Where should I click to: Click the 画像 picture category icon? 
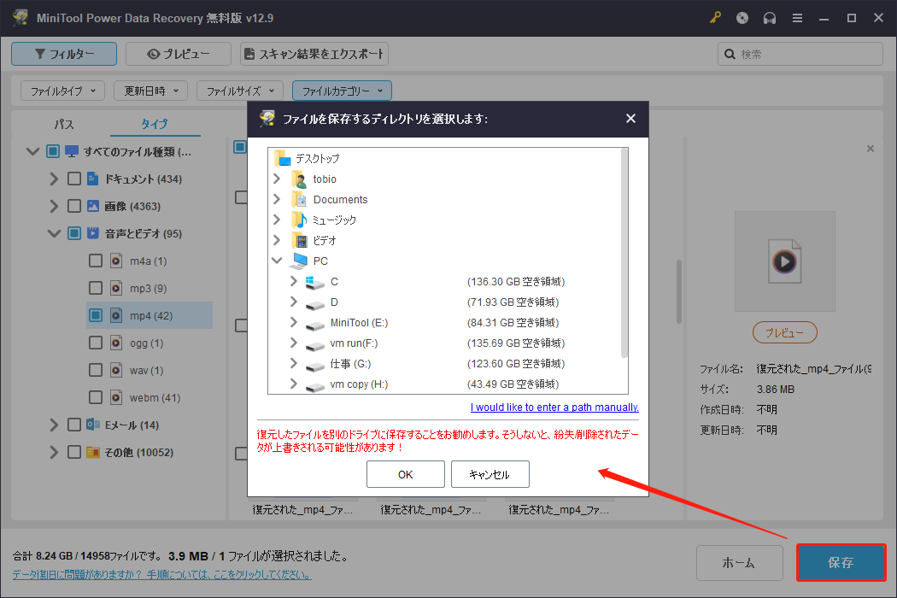[x=92, y=206]
